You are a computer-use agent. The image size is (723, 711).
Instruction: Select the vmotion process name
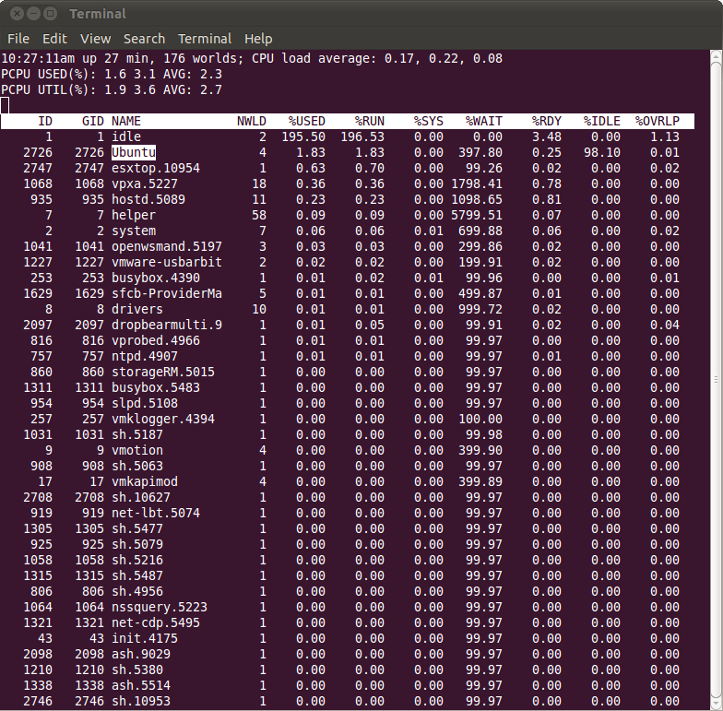point(137,450)
